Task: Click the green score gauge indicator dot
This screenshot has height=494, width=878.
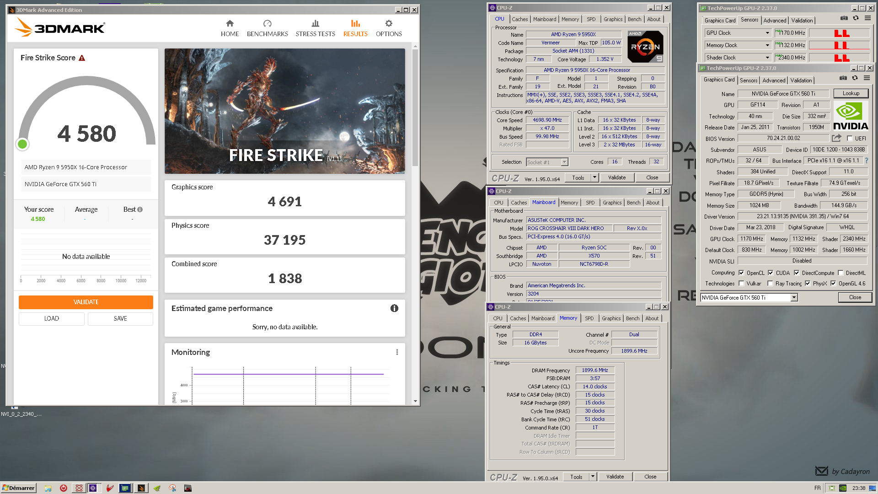Action: click(x=22, y=144)
